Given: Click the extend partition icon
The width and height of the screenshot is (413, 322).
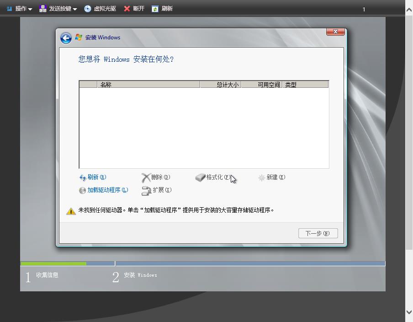Looking at the screenshot, I should click(x=146, y=191).
